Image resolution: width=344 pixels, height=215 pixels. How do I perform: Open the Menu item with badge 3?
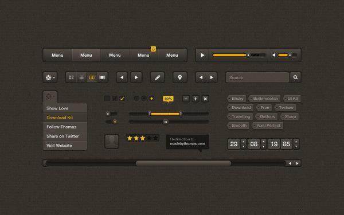tap(143, 55)
